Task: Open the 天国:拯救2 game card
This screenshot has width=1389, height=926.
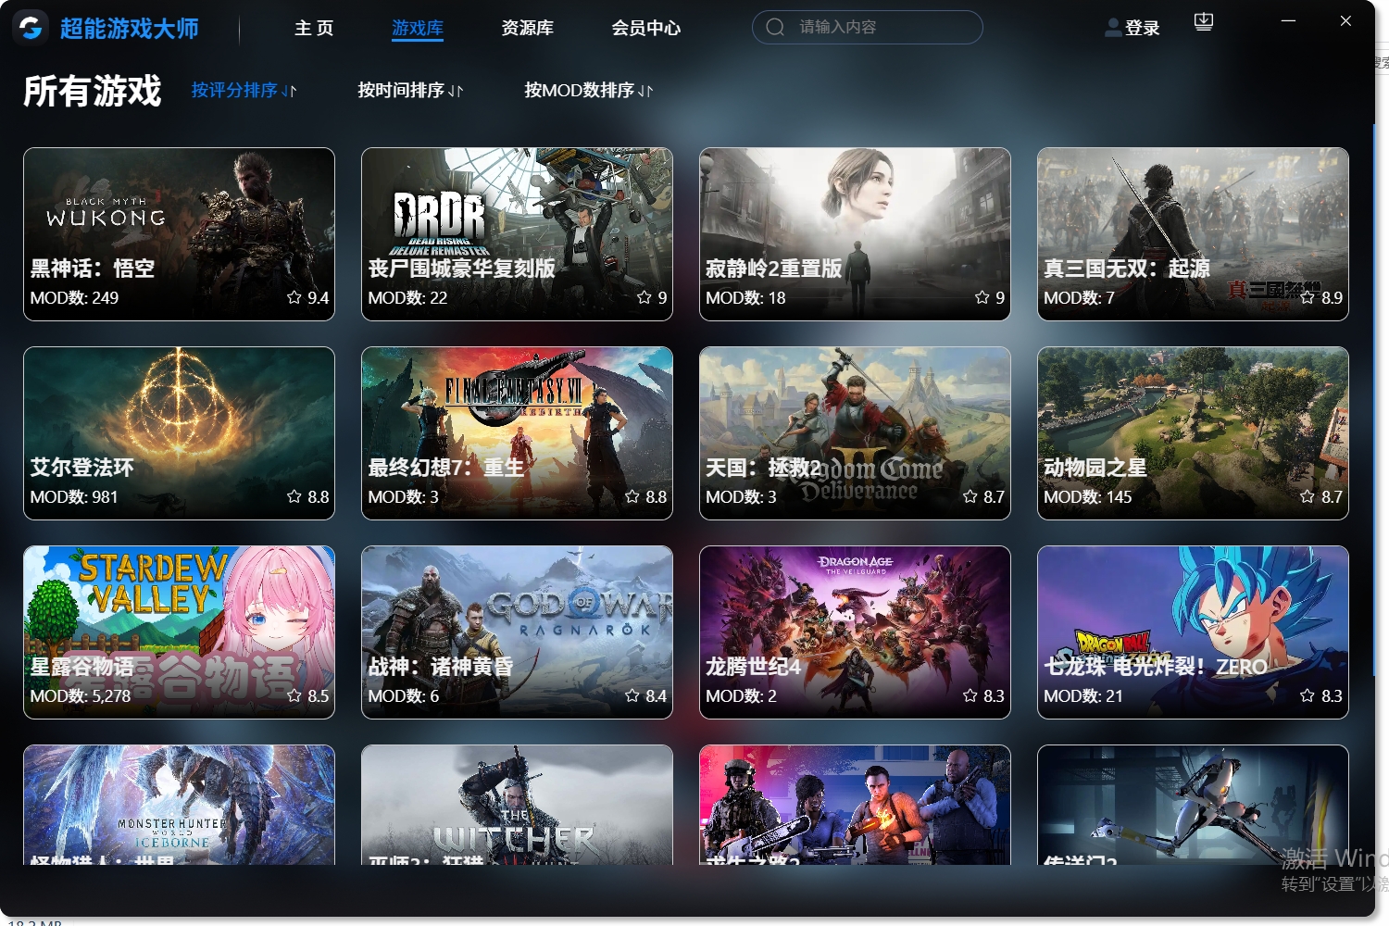Action: point(855,433)
